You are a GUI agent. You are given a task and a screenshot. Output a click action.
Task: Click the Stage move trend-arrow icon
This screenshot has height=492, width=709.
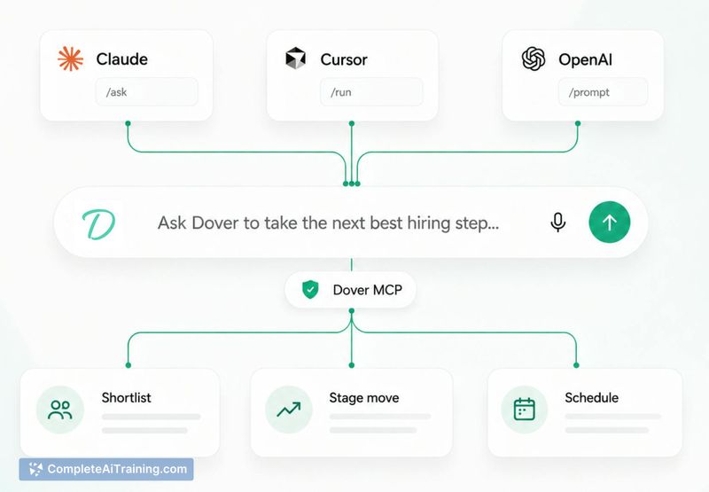click(x=289, y=410)
